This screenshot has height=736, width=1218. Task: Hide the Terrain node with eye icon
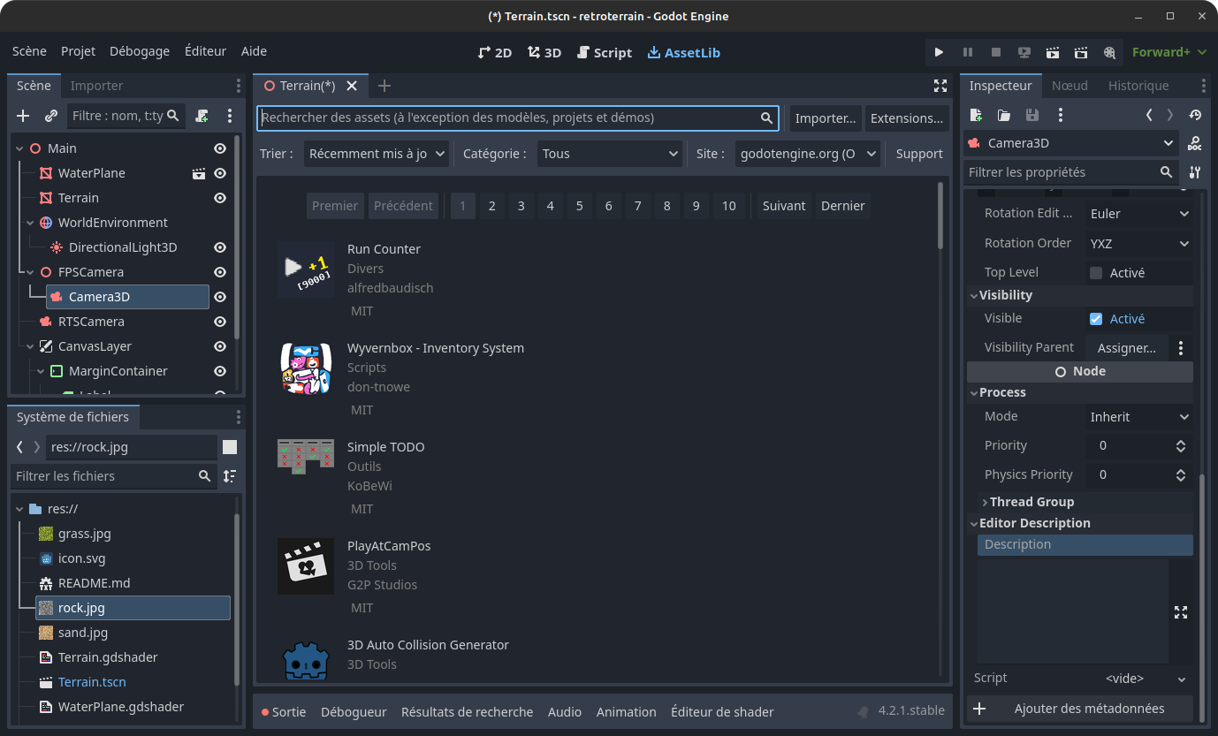pyautogui.click(x=220, y=198)
